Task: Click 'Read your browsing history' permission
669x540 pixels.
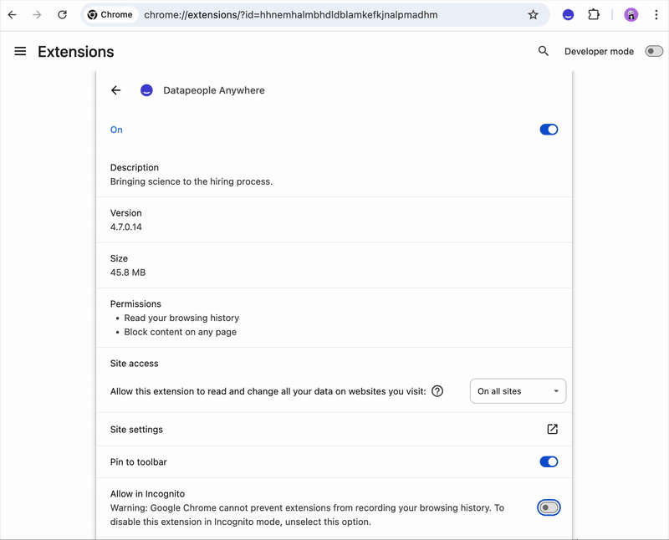Action: 181,318
